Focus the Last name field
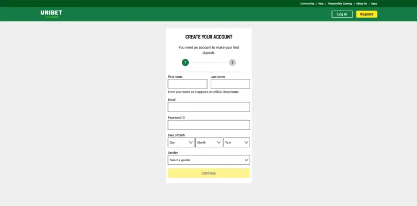The height and width of the screenshot is (206, 417). (230, 84)
